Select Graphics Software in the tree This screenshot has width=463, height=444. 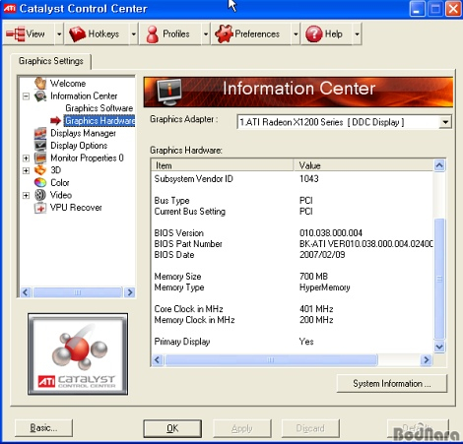[x=99, y=108]
